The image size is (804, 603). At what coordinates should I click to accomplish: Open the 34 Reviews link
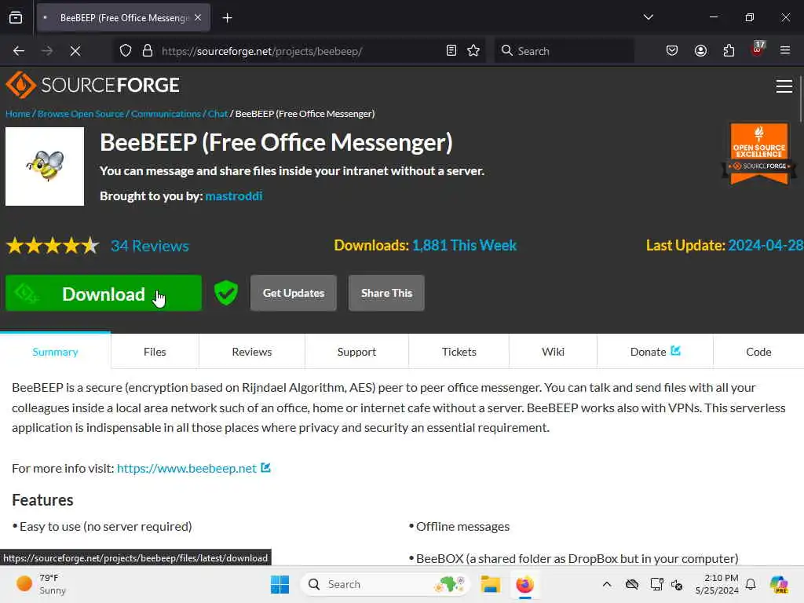coord(150,246)
